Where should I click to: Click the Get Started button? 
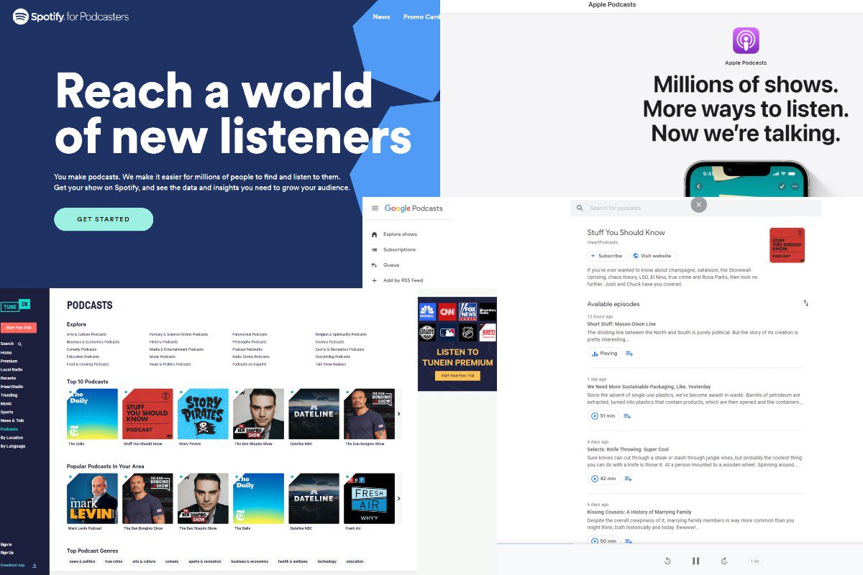[104, 219]
